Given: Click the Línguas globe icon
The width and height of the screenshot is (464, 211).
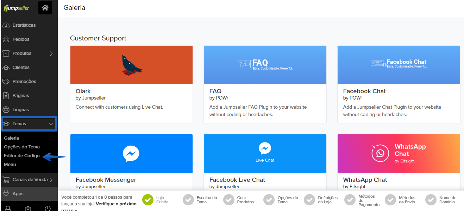Looking at the screenshot, I should tap(6, 110).
